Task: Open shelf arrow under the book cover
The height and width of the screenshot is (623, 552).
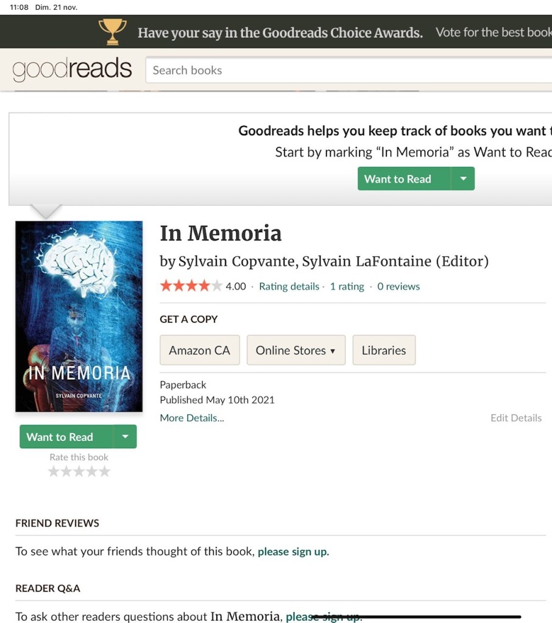Action: point(125,437)
